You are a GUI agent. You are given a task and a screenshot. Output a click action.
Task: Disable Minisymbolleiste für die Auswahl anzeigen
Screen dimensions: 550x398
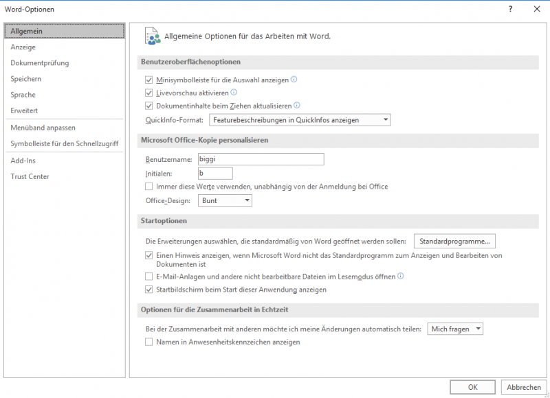click(148, 80)
